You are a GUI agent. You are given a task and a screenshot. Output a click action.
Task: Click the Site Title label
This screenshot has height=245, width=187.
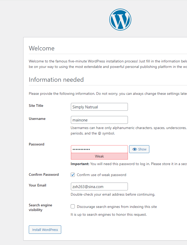[x=36, y=106]
